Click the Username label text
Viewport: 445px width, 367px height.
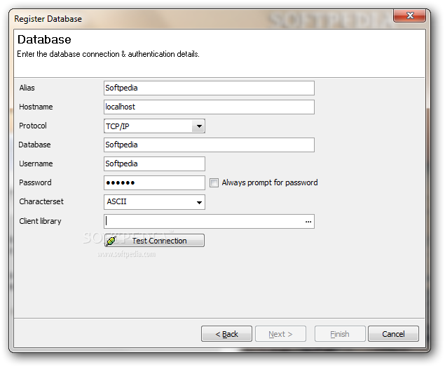[x=36, y=164]
